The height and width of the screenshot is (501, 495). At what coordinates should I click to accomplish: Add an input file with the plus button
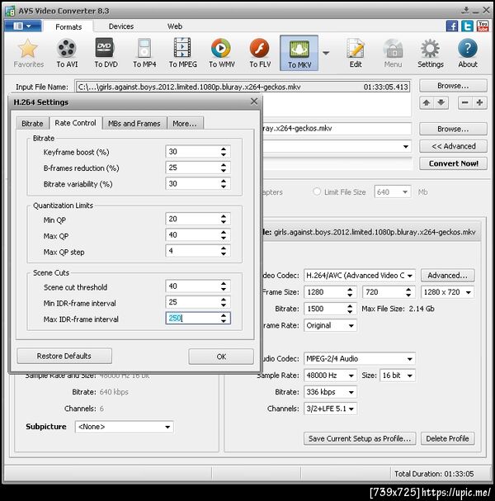pyautogui.click(x=479, y=103)
